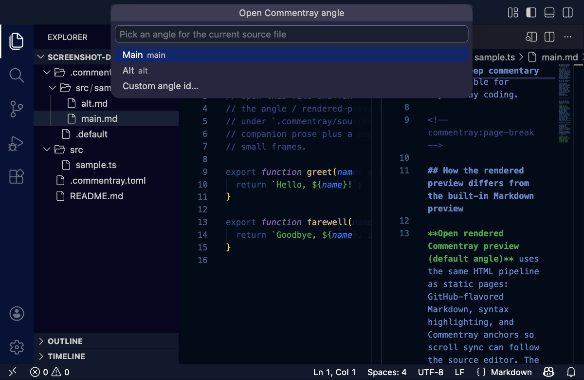
Task: Open the Run and Debug view
Action: click(x=17, y=143)
